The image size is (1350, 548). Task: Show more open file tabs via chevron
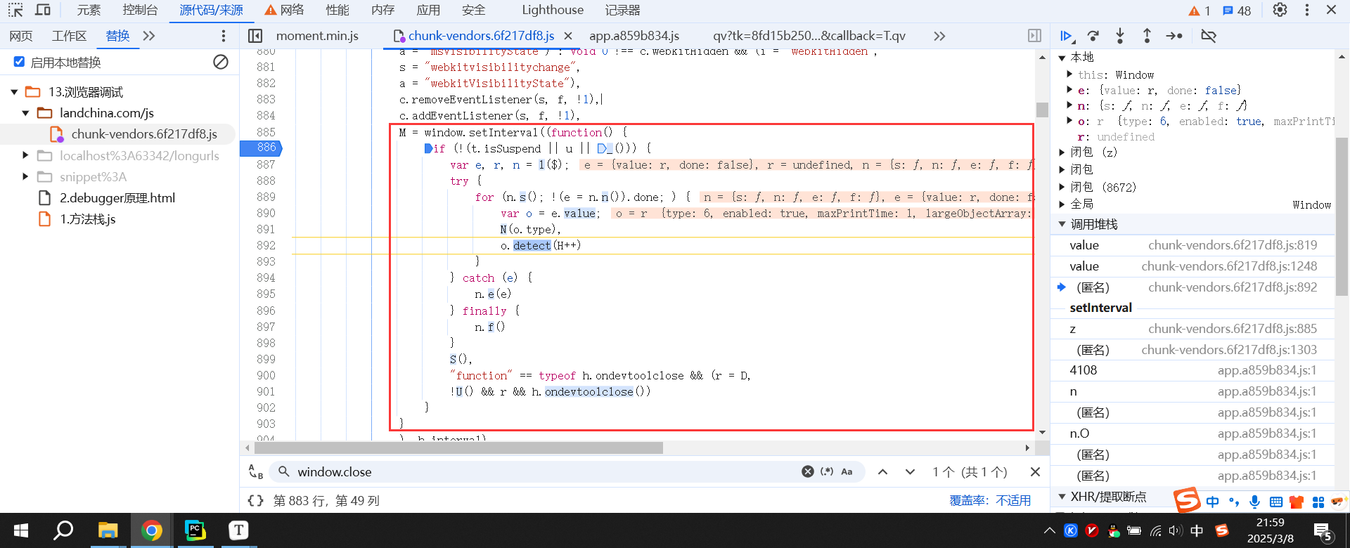[x=939, y=36]
